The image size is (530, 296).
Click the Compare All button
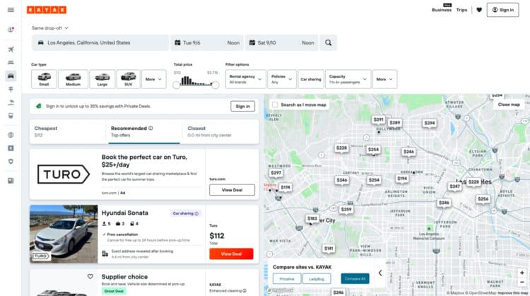click(x=355, y=279)
